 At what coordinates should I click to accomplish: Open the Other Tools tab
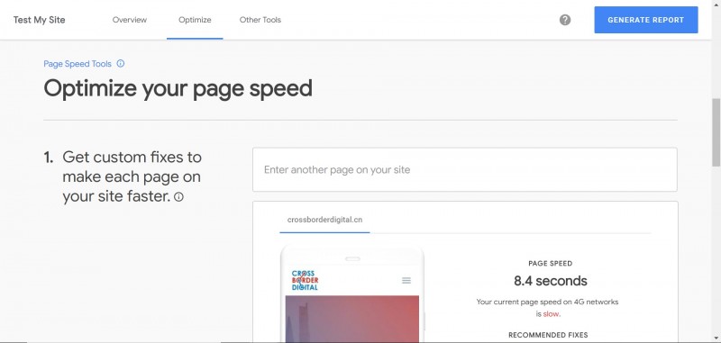pyautogui.click(x=260, y=20)
